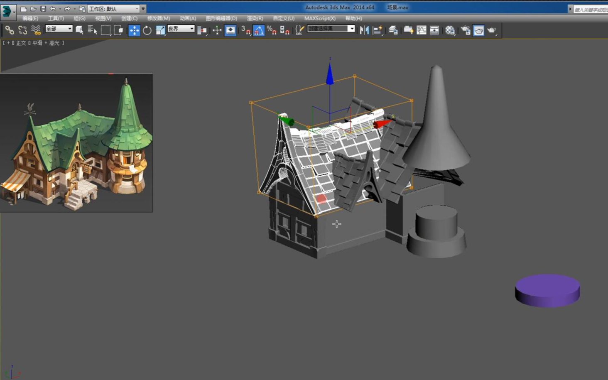Open the 工具(T) menu
The width and height of the screenshot is (608, 380).
(x=56, y=18)
